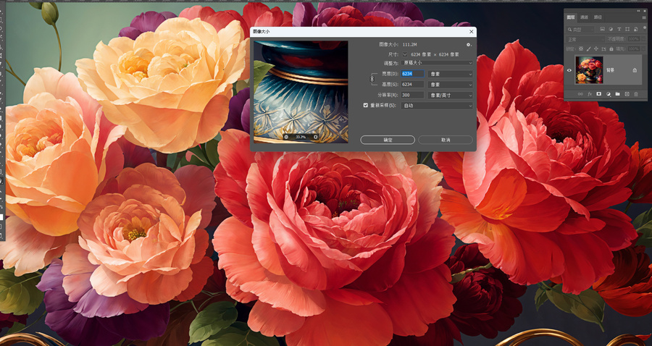Lock artboard nesting crop icon
The height and width of the screenshot is (346, 652).
(x=603, y=48)
